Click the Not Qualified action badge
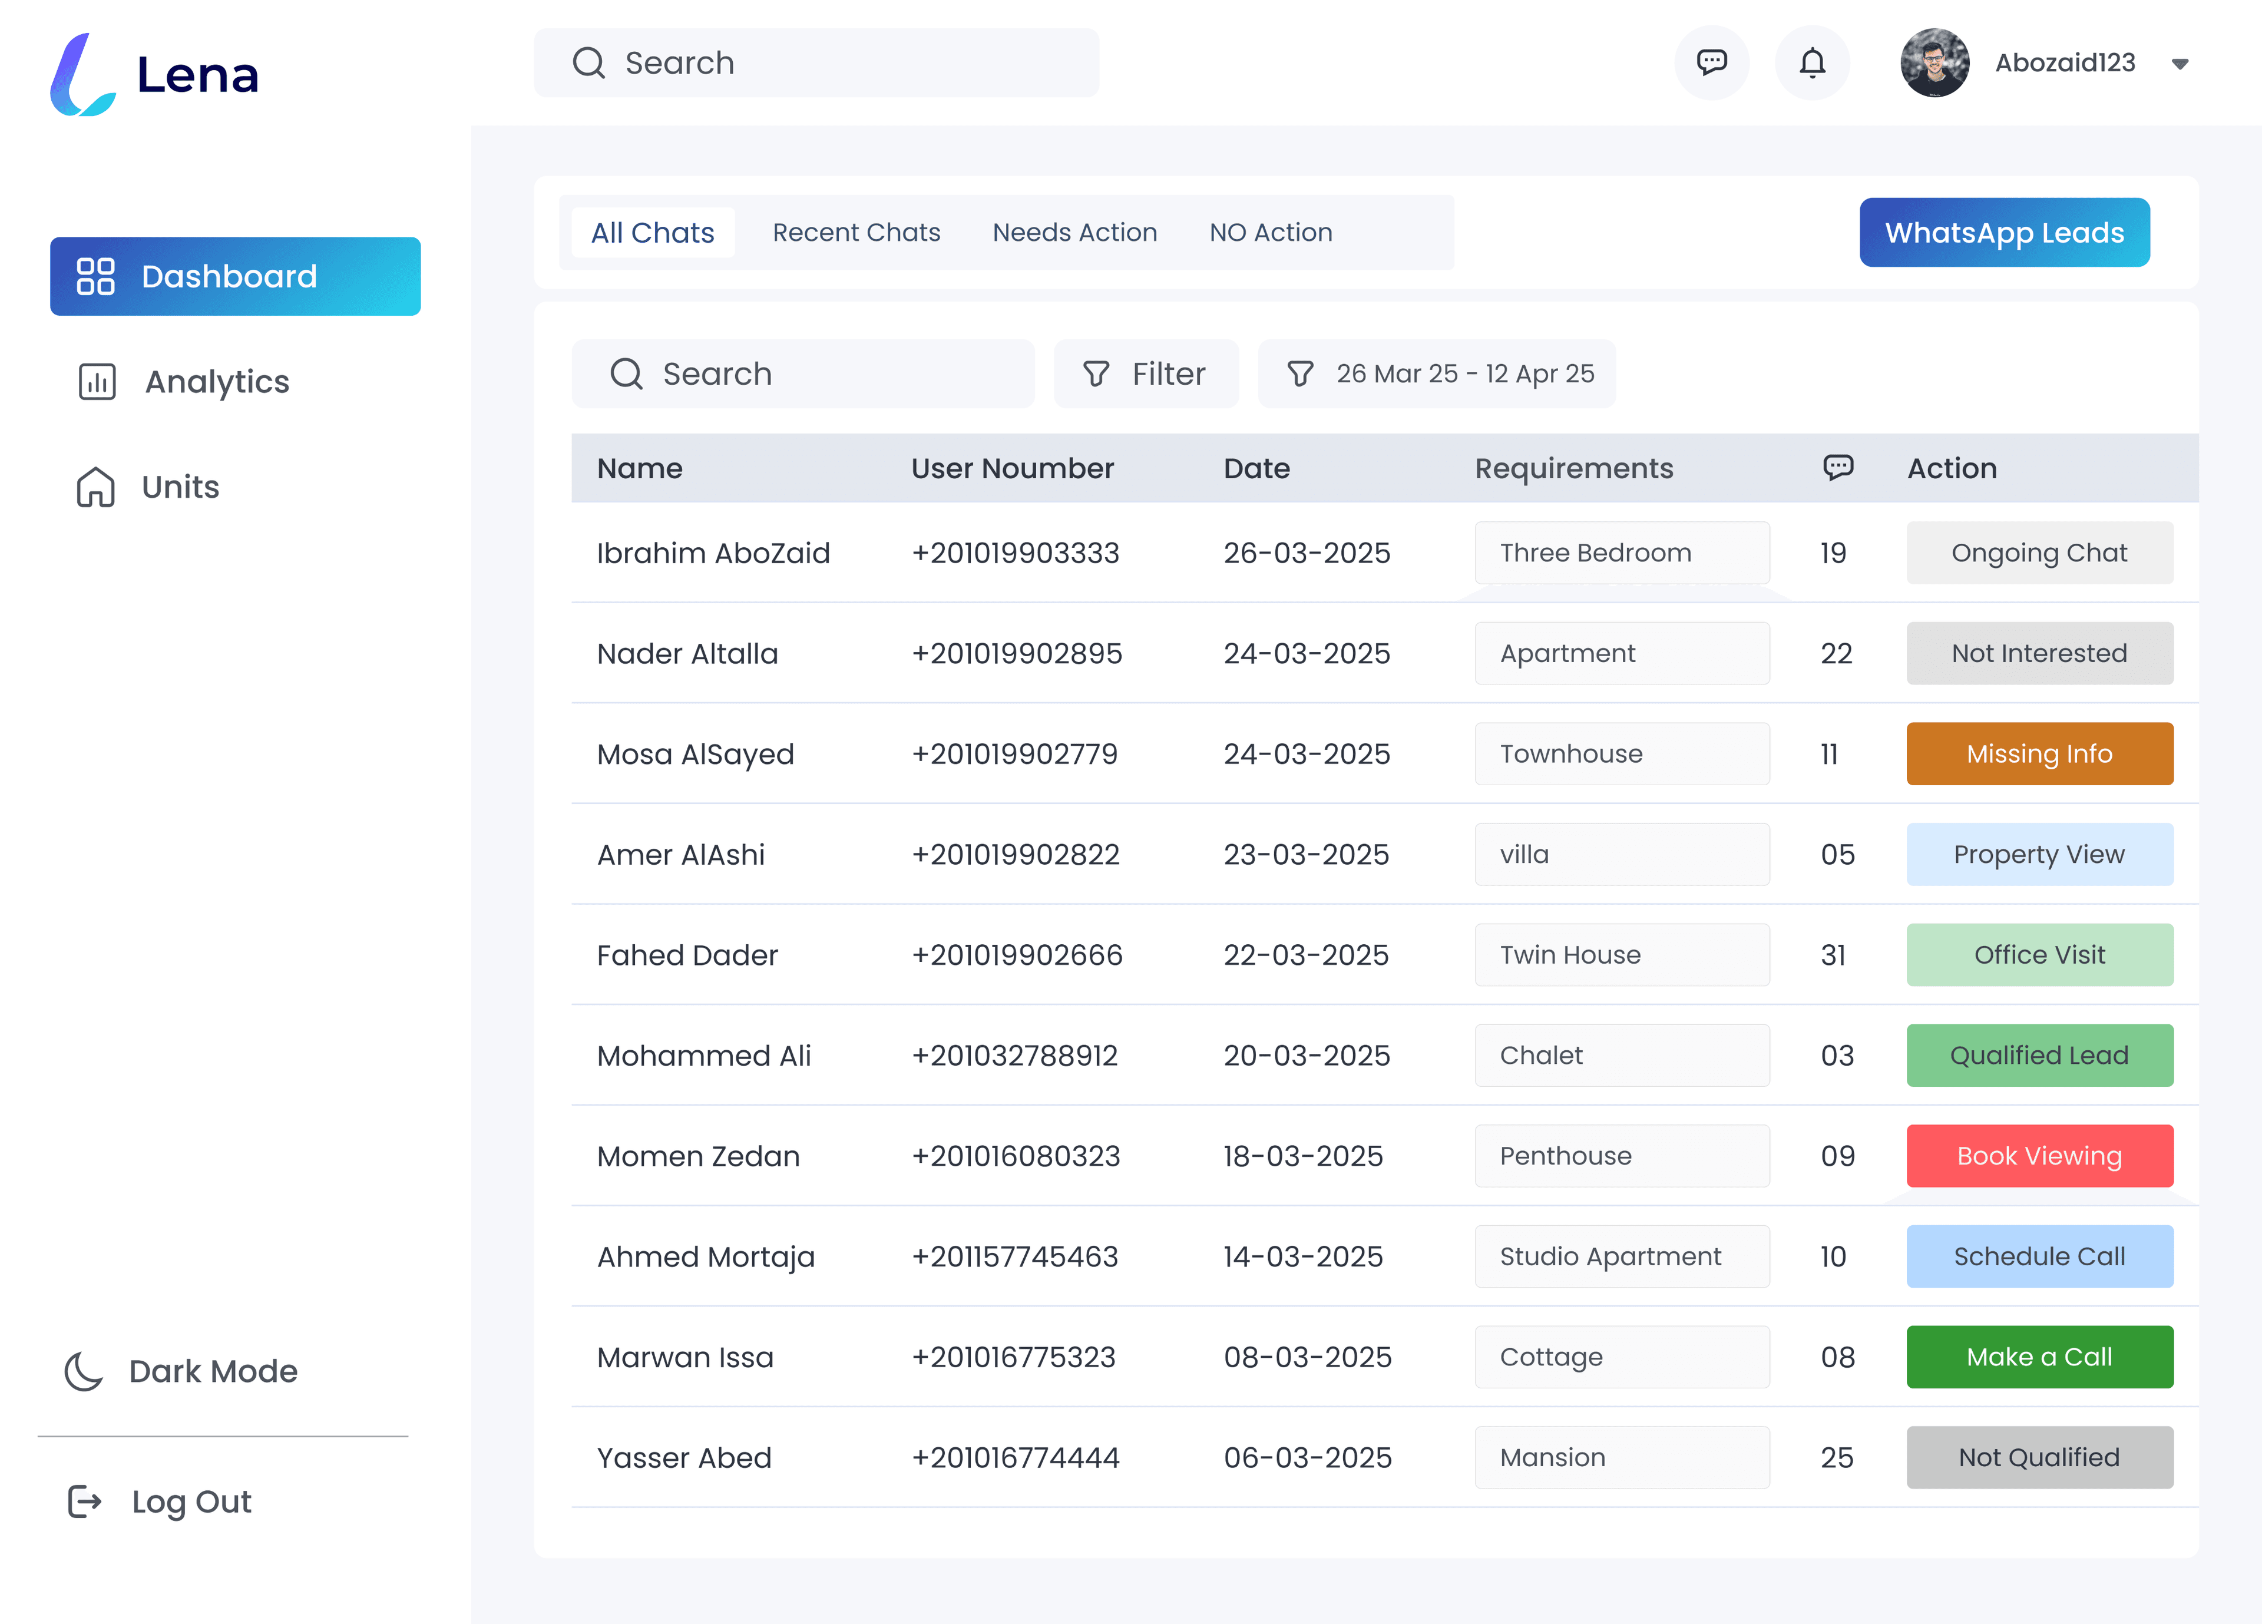 pos(2039,1457)
